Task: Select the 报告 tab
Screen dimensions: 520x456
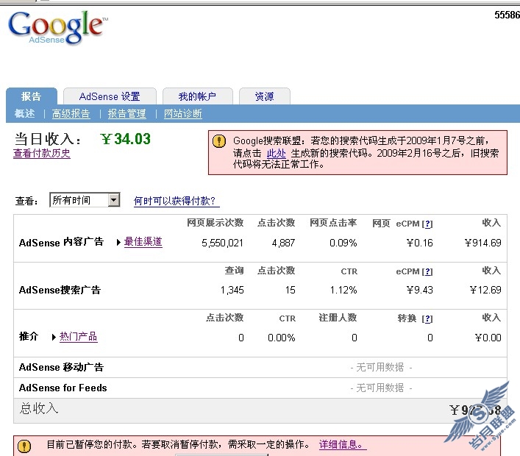Action: 31,96
